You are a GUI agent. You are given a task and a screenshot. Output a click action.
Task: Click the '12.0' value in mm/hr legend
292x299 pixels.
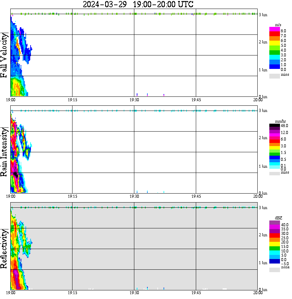tap(284, 132)
